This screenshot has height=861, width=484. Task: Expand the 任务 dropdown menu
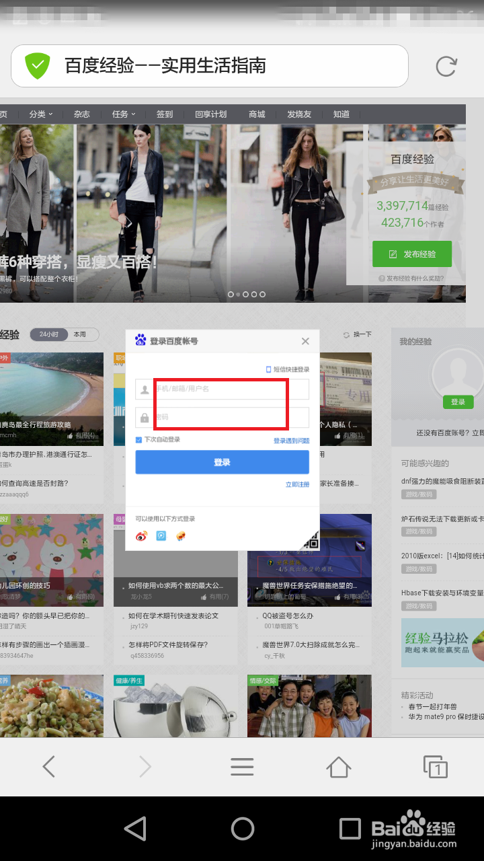coord(124,114)
